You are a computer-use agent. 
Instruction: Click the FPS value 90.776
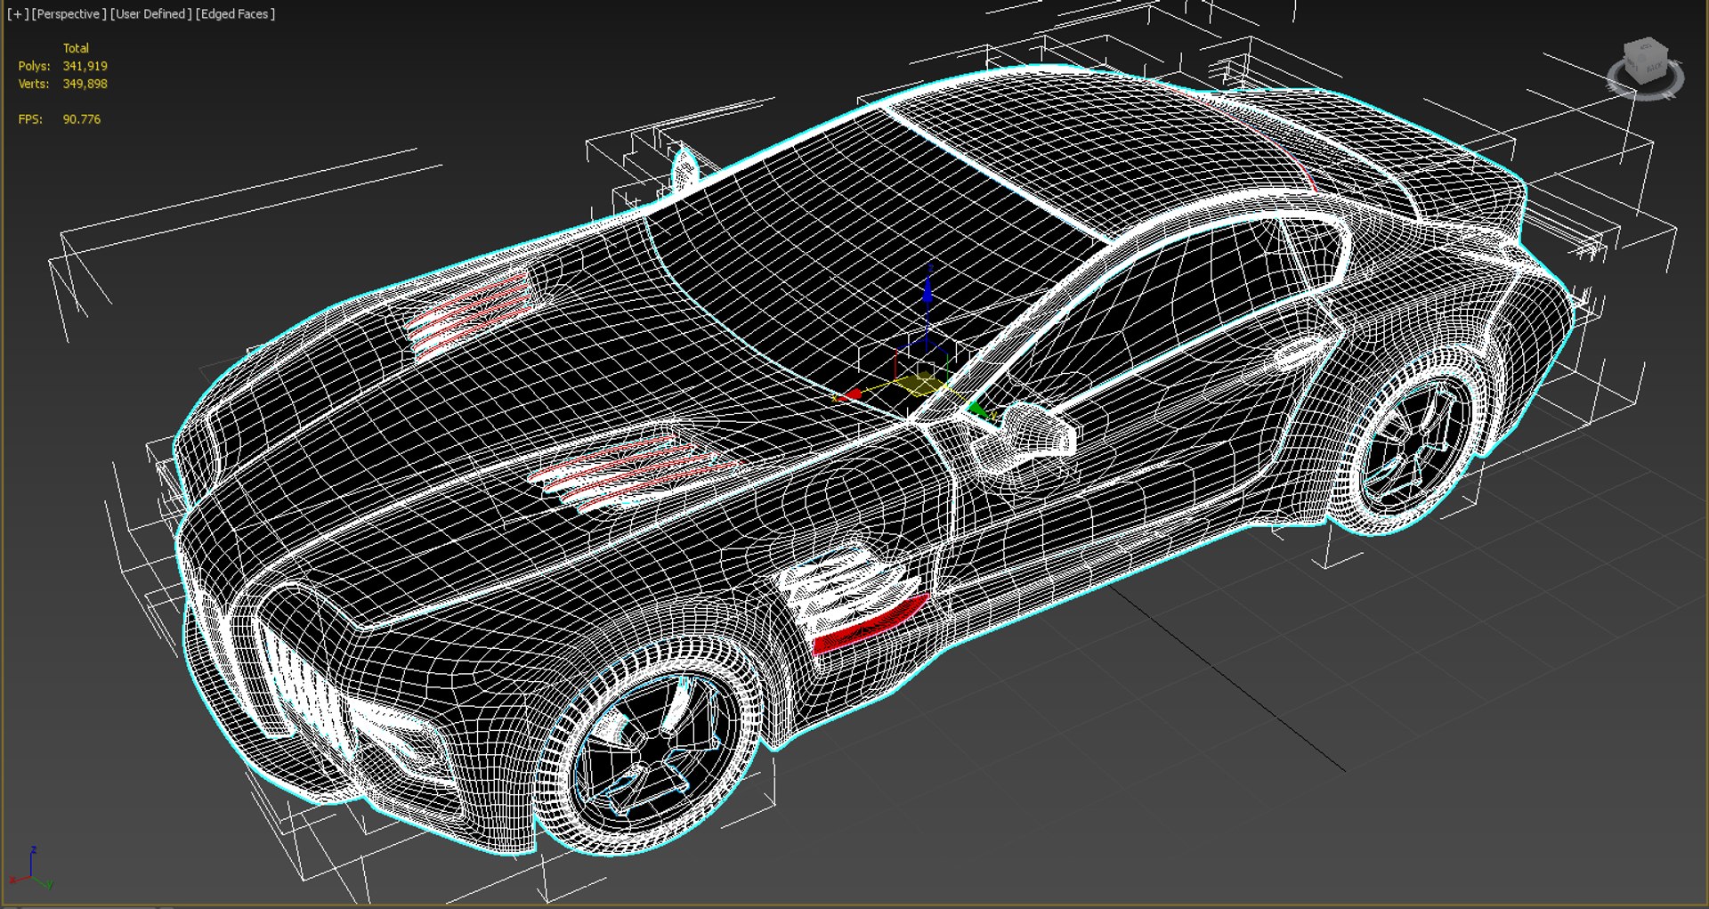[x=81, y=119]
